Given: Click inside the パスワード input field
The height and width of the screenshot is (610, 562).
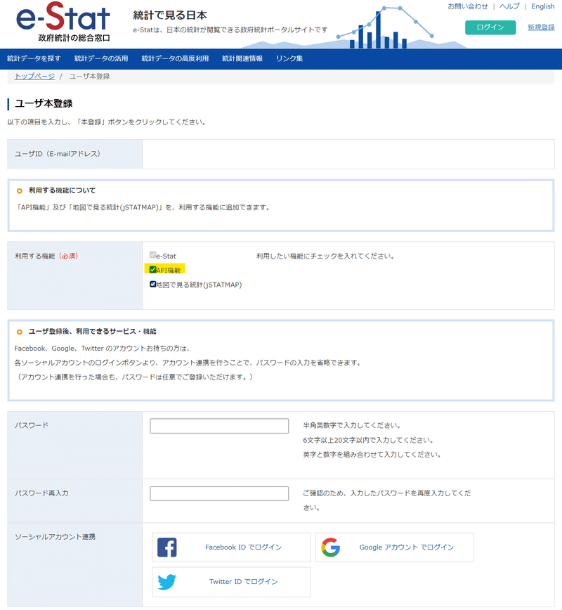Looking at the screenshot, I should 218,425.
